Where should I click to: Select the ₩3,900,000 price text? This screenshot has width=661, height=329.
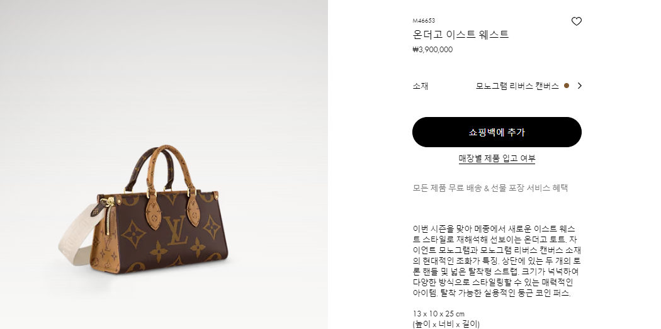click(x=432, y=50)
